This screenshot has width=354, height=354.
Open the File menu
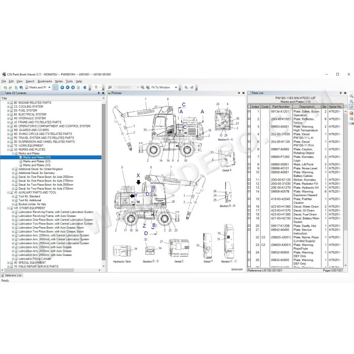click(4, 81)
